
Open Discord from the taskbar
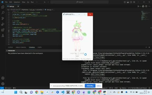pos(79,92)
